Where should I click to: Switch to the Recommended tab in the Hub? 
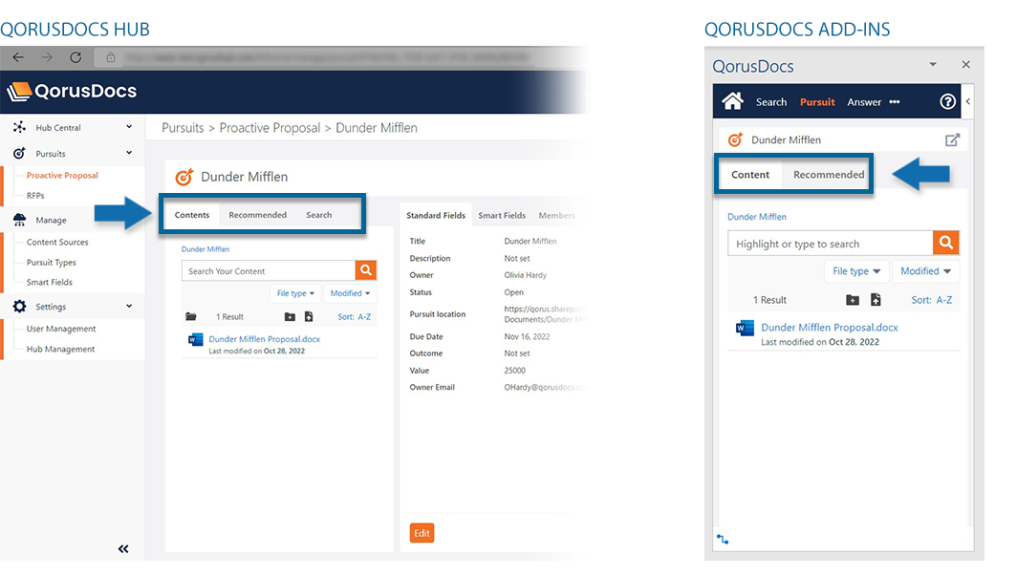257,215
